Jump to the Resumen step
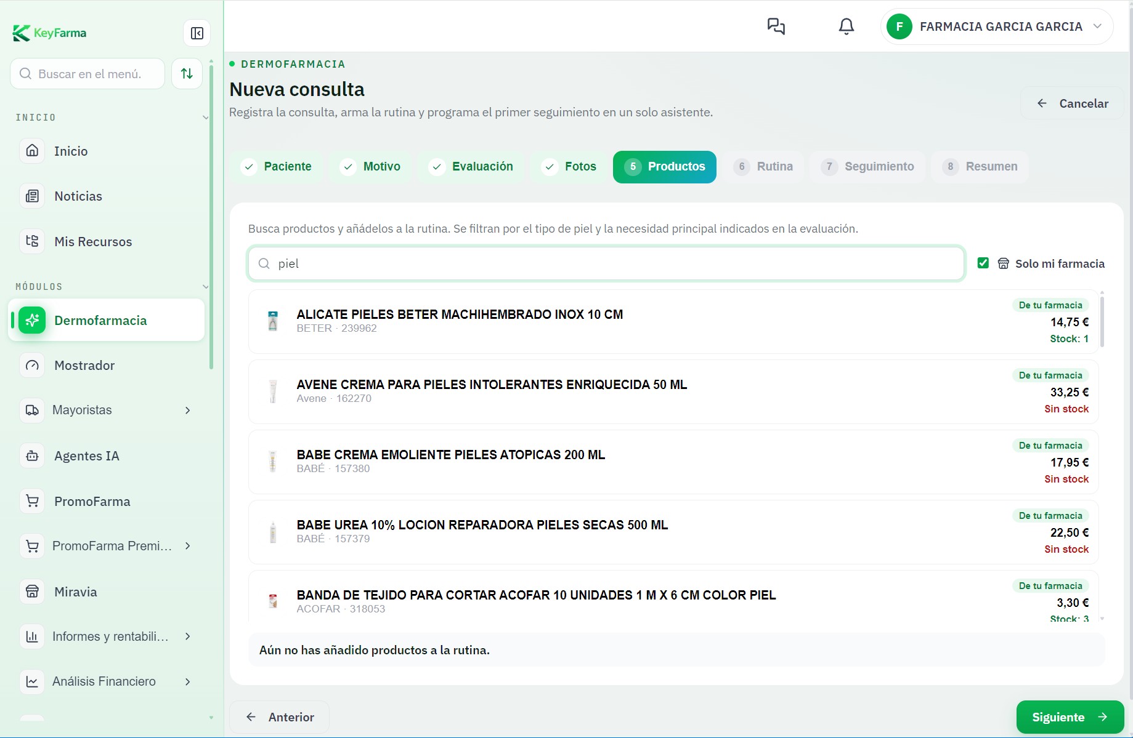Viewport: 1133px width, 738px height. tap(980, 167)
